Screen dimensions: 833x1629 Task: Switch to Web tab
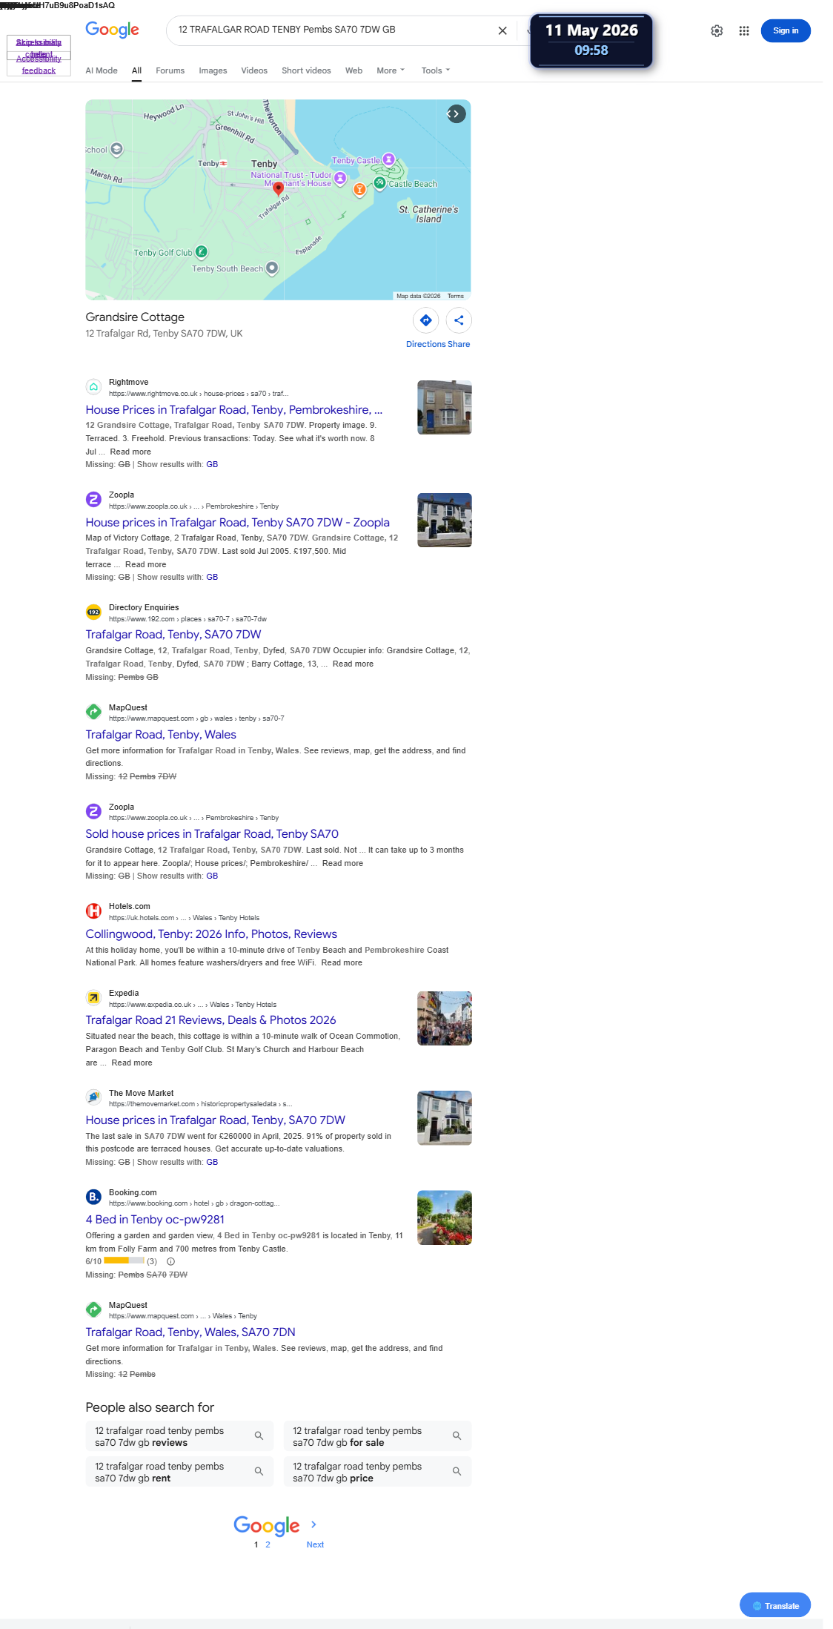pos(354,70)
